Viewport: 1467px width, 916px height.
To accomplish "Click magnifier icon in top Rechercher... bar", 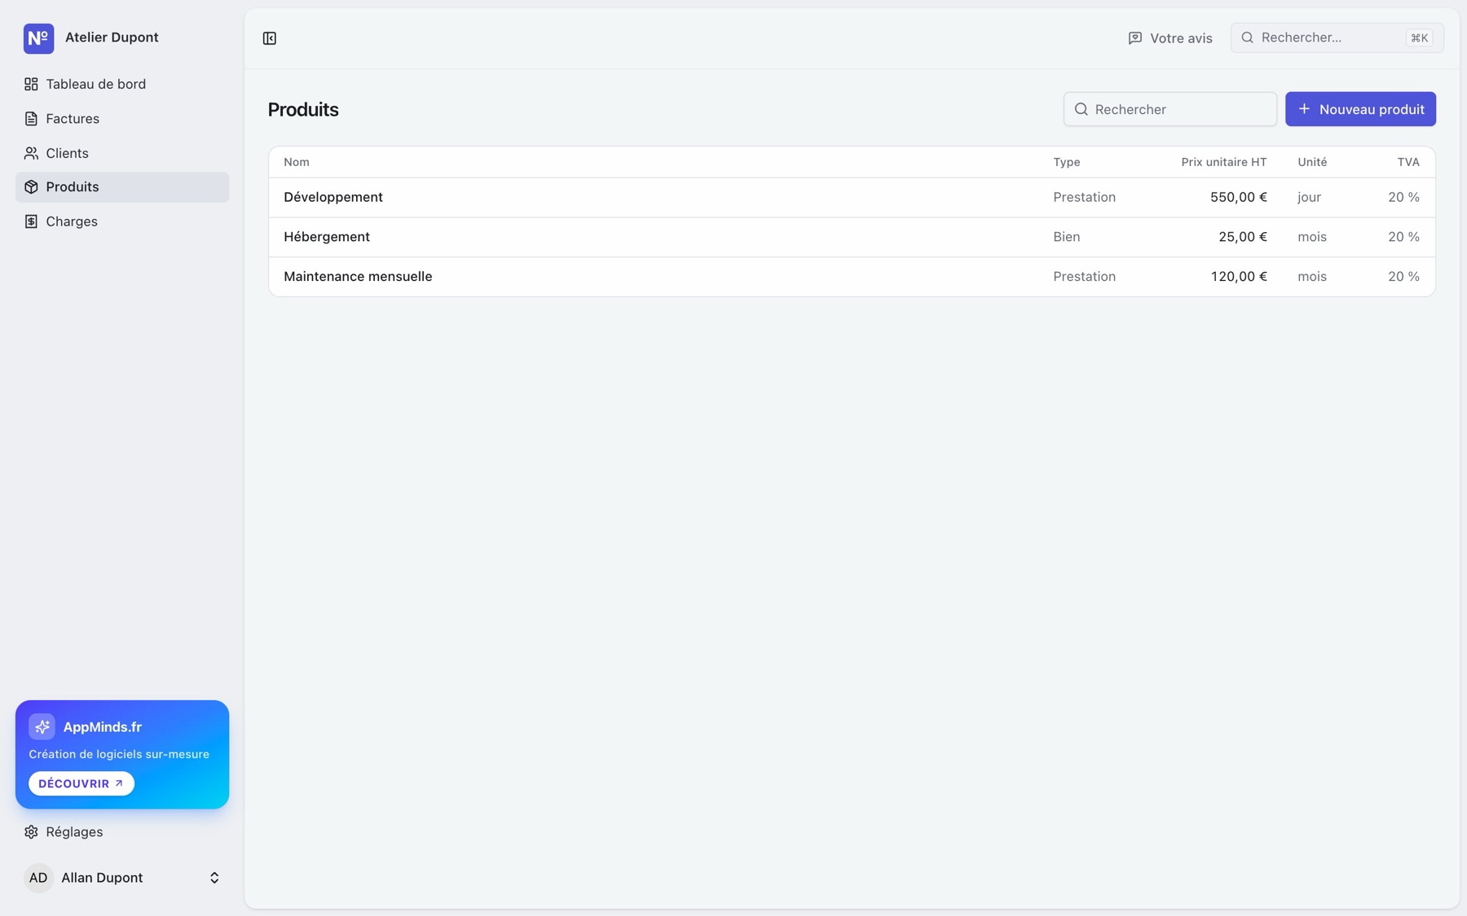I will (x=1247, y=37).
